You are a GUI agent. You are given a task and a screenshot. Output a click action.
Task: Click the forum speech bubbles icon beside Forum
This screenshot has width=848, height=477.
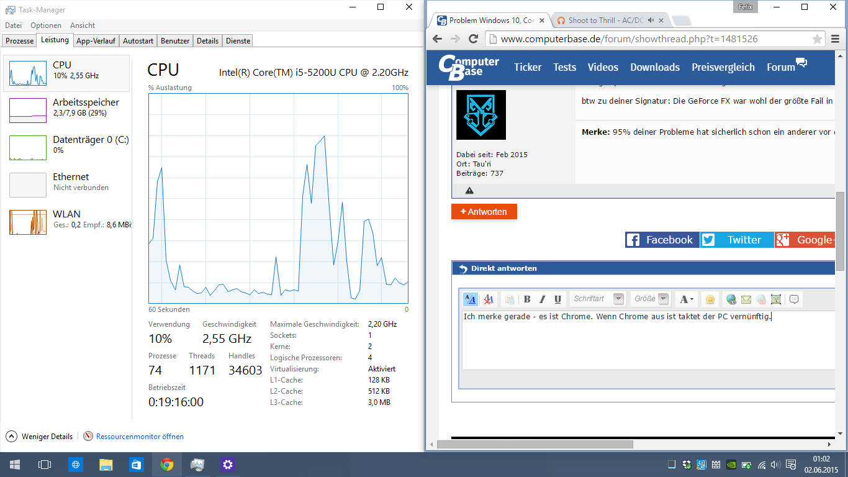point(801,63)
